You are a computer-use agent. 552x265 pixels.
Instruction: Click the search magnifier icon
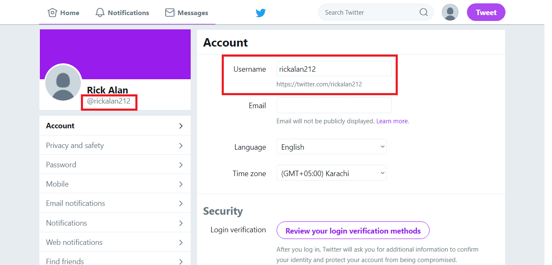(424, 12)
